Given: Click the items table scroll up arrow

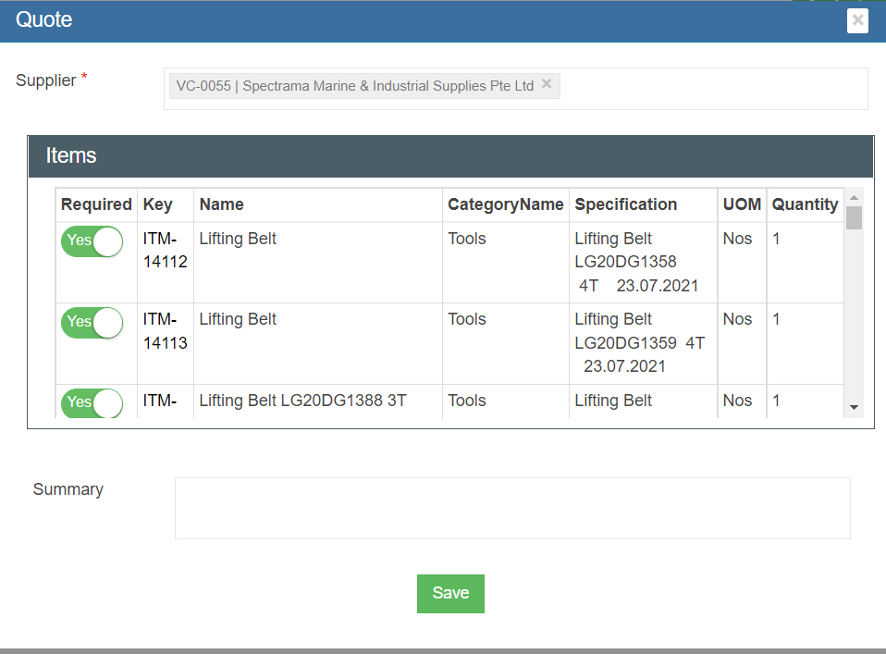Looking at the screenshot, I should [x=854, y=197].
